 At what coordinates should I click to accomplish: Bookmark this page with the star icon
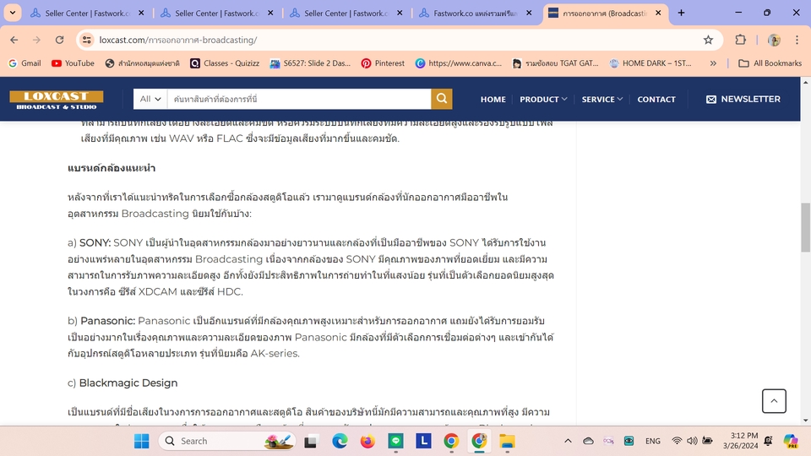click(708, 40)
